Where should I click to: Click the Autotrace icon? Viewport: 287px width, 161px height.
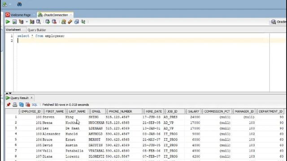coord(32,22)
